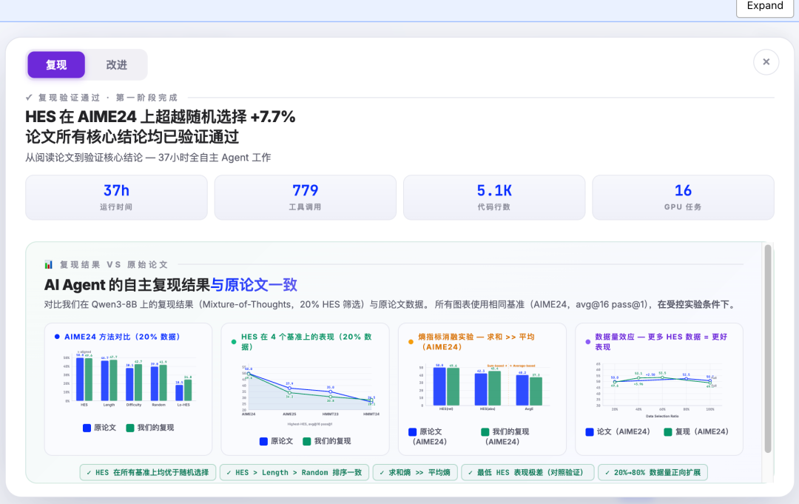Click the 5.1K 代码行数 stat card
Screen dimensions: 799x504
click(493, 197)
